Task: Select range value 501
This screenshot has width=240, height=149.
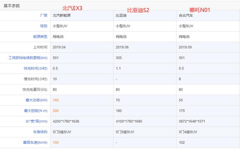Action: (55, 58)
